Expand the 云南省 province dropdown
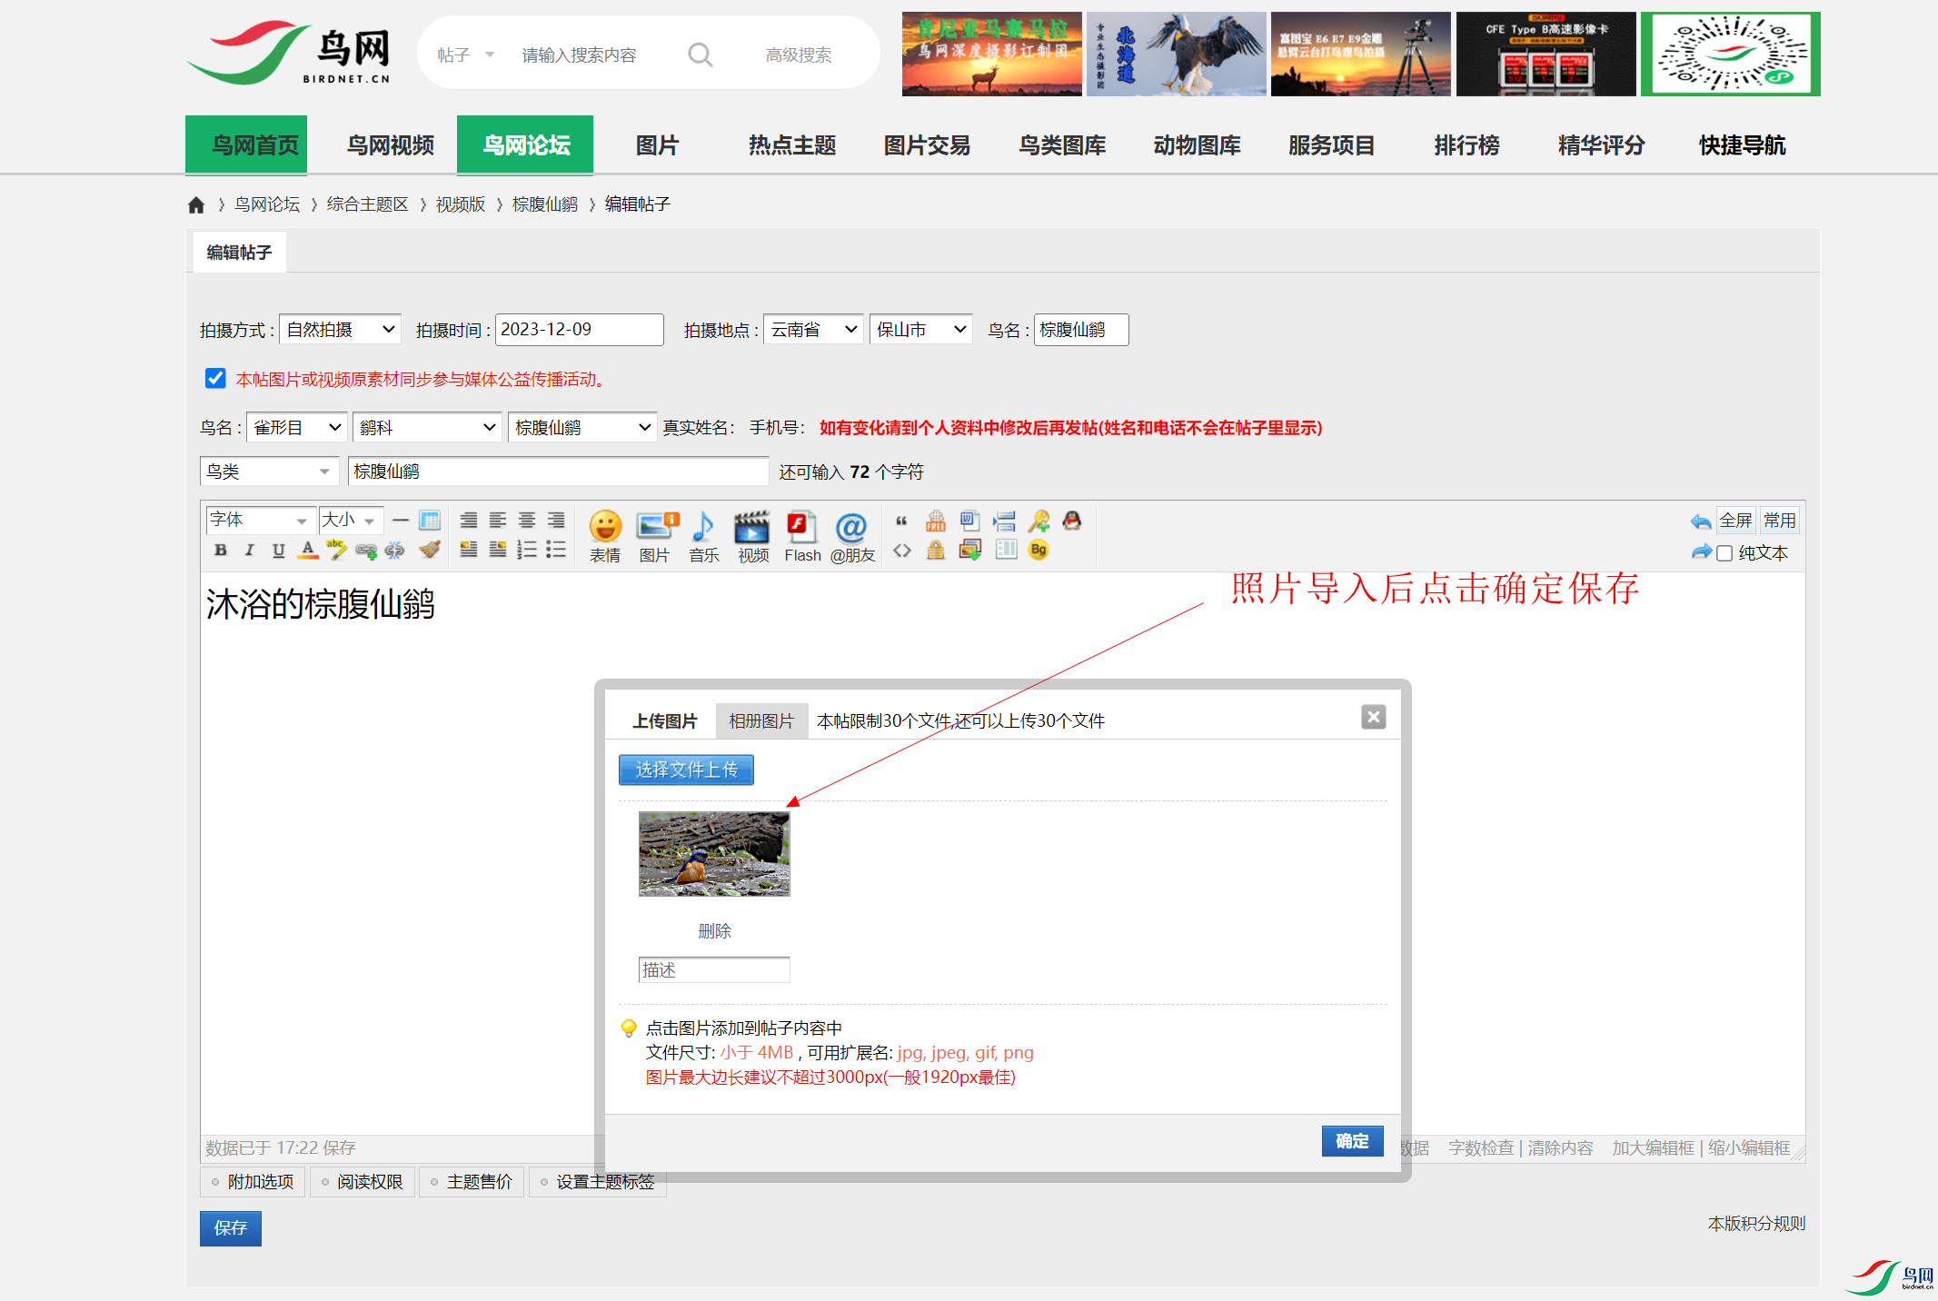Viewport: 1938px width, 1301px height. 813,330
